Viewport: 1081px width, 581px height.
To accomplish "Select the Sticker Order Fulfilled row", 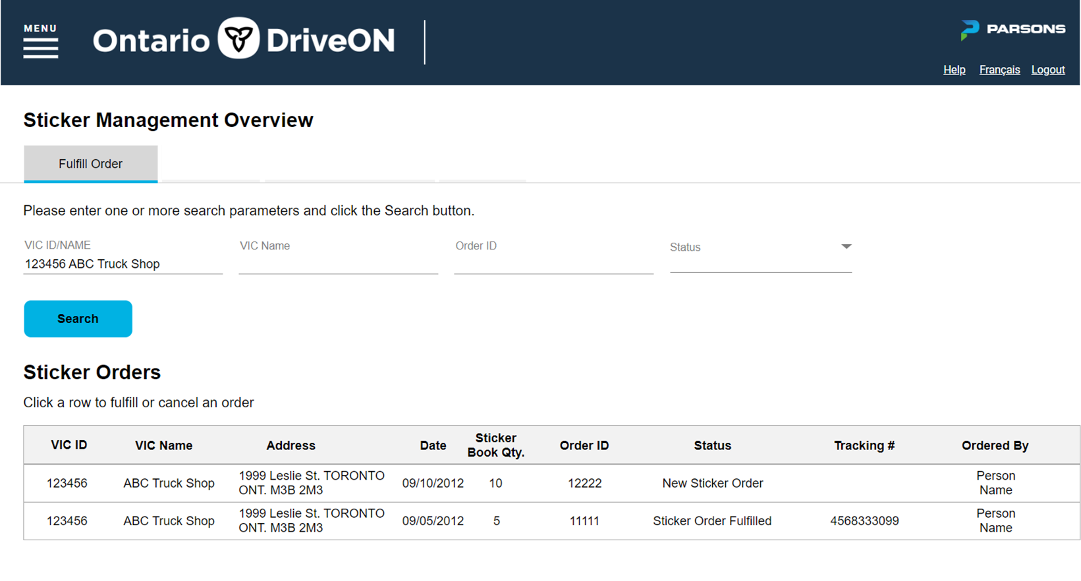I will coord(711,521).
